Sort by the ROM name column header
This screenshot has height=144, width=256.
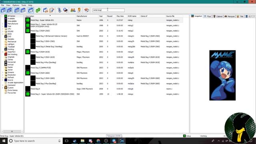pos(133,16)
